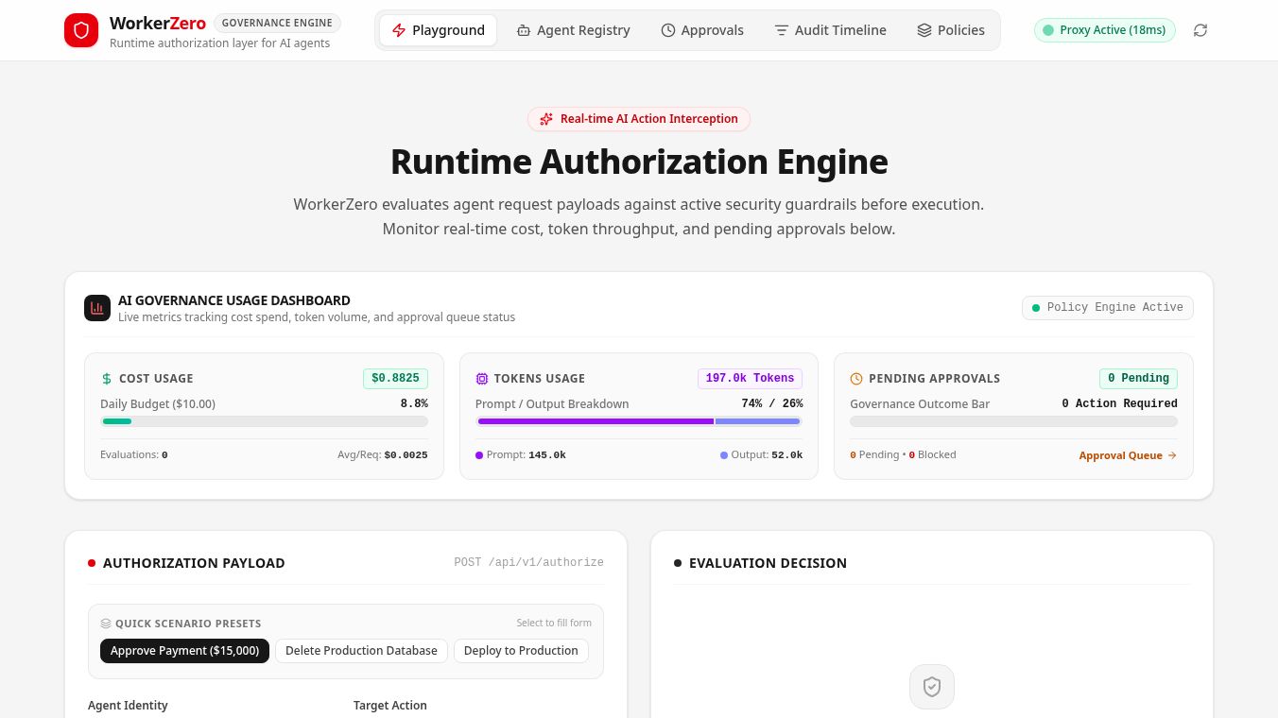Screen dimensions: 1278x718
Task: Pick the Deploy to Production preset
Action: click(521, 651)
